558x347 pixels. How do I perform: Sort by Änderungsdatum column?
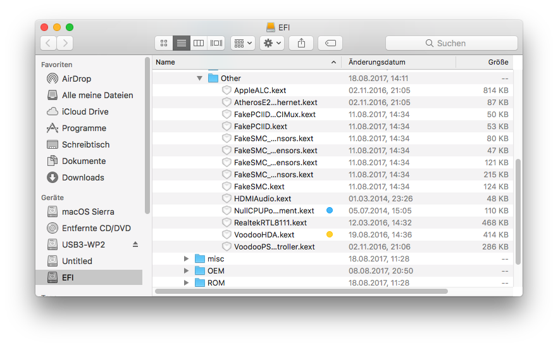click(399, 62)
